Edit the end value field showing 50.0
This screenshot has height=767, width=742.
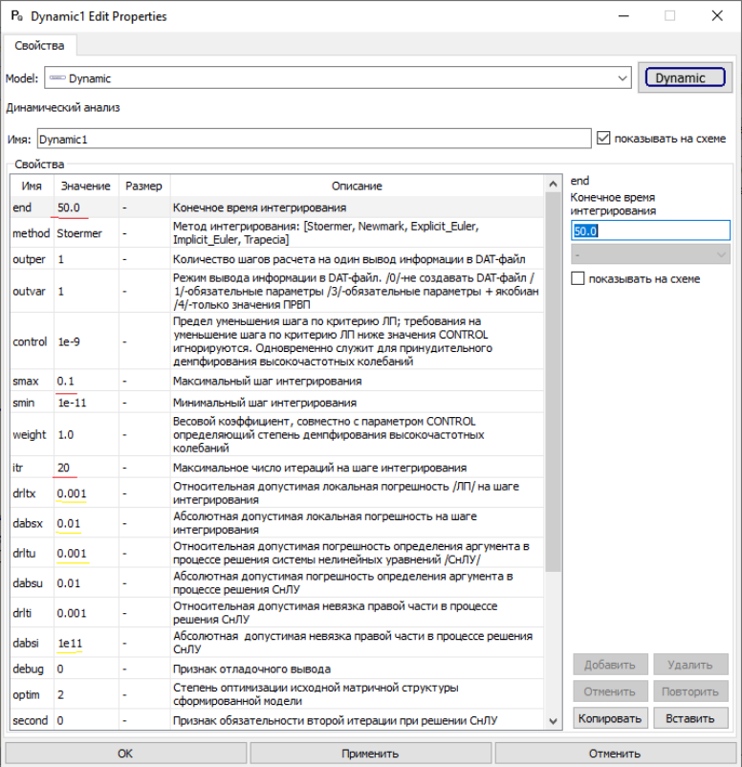tap(650, 230)
